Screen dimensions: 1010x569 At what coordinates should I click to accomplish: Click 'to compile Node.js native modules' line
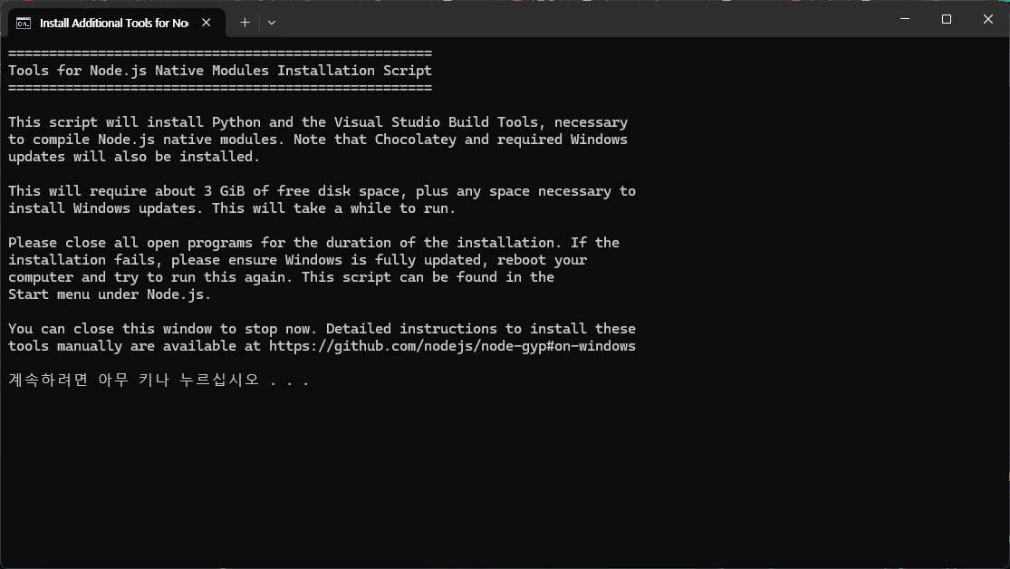click(318, 140)
